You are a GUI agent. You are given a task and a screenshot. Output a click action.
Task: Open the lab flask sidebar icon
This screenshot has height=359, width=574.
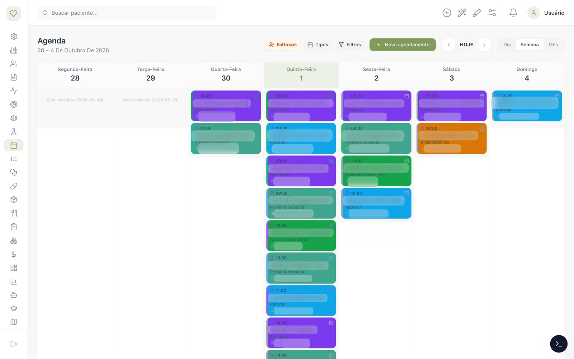[14, 132]
